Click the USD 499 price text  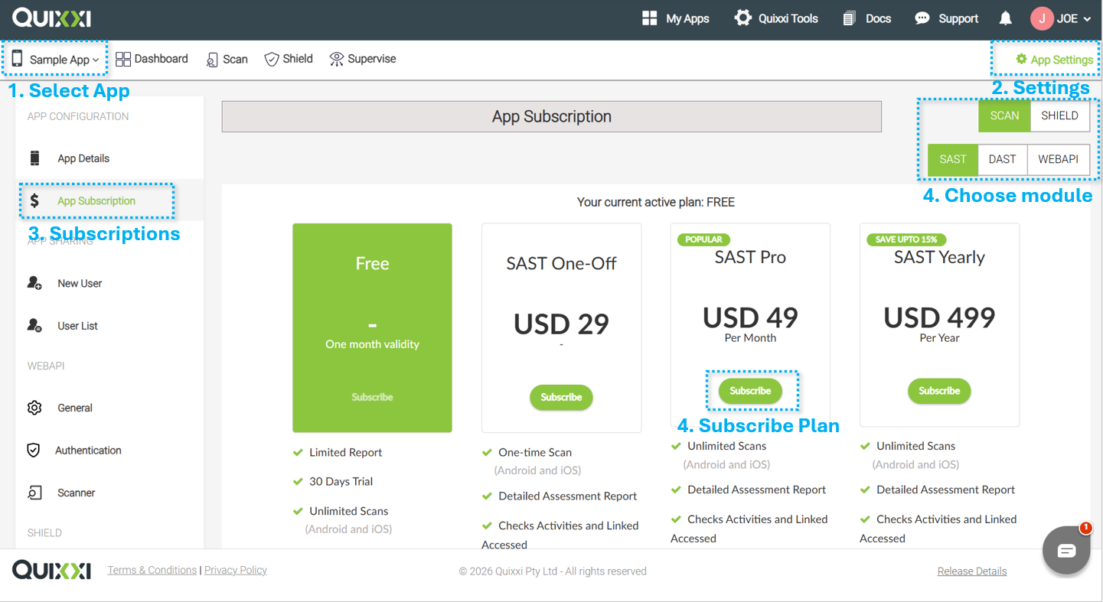point(939,317)
